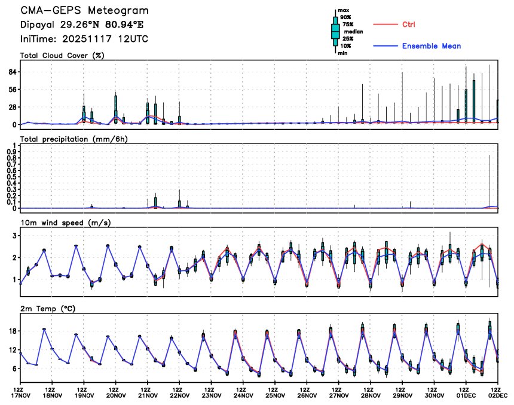The height and width of the screenshot is (405, 514).
Task: Click the "CMA-GEPS Meteogram" title
Action: pos(85,11)
